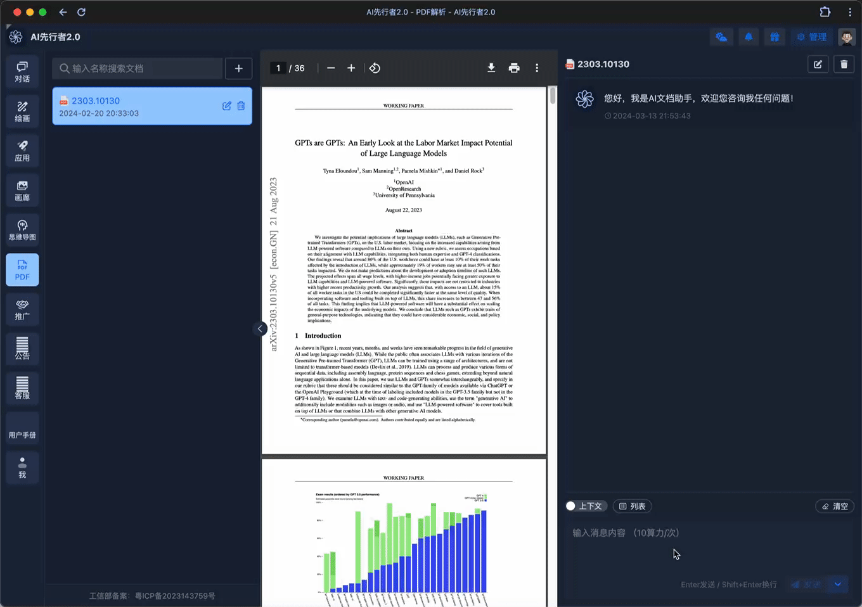Collapse the document list panel chevron
Screen dimensions: 862x607
coord(260,328)
